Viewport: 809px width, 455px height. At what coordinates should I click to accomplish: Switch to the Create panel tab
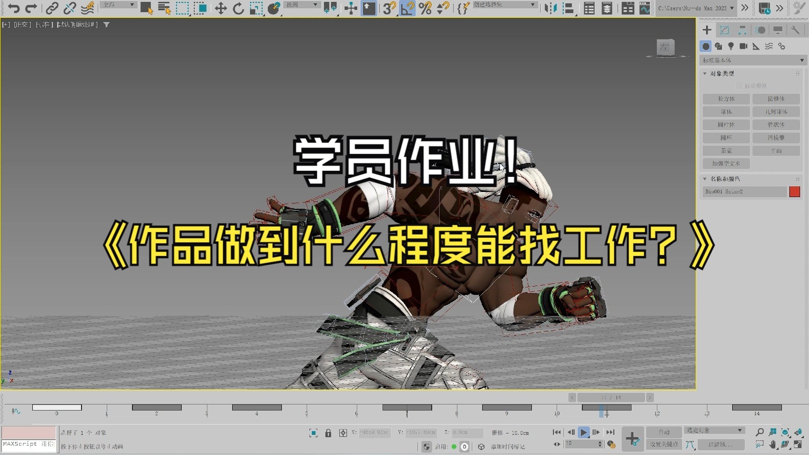(707, 30)
